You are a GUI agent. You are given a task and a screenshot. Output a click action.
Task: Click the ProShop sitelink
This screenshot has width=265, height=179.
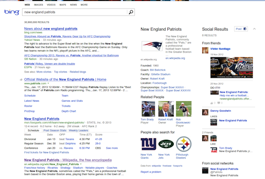pos(30,111)
